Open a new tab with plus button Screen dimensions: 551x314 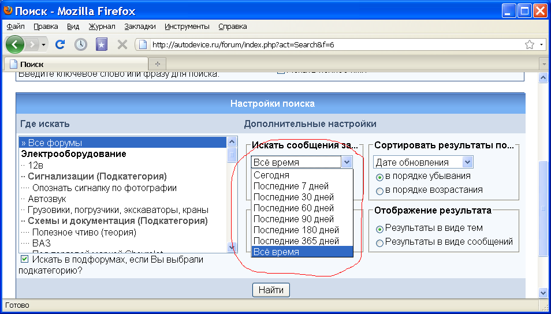click(x=158, y=64)
